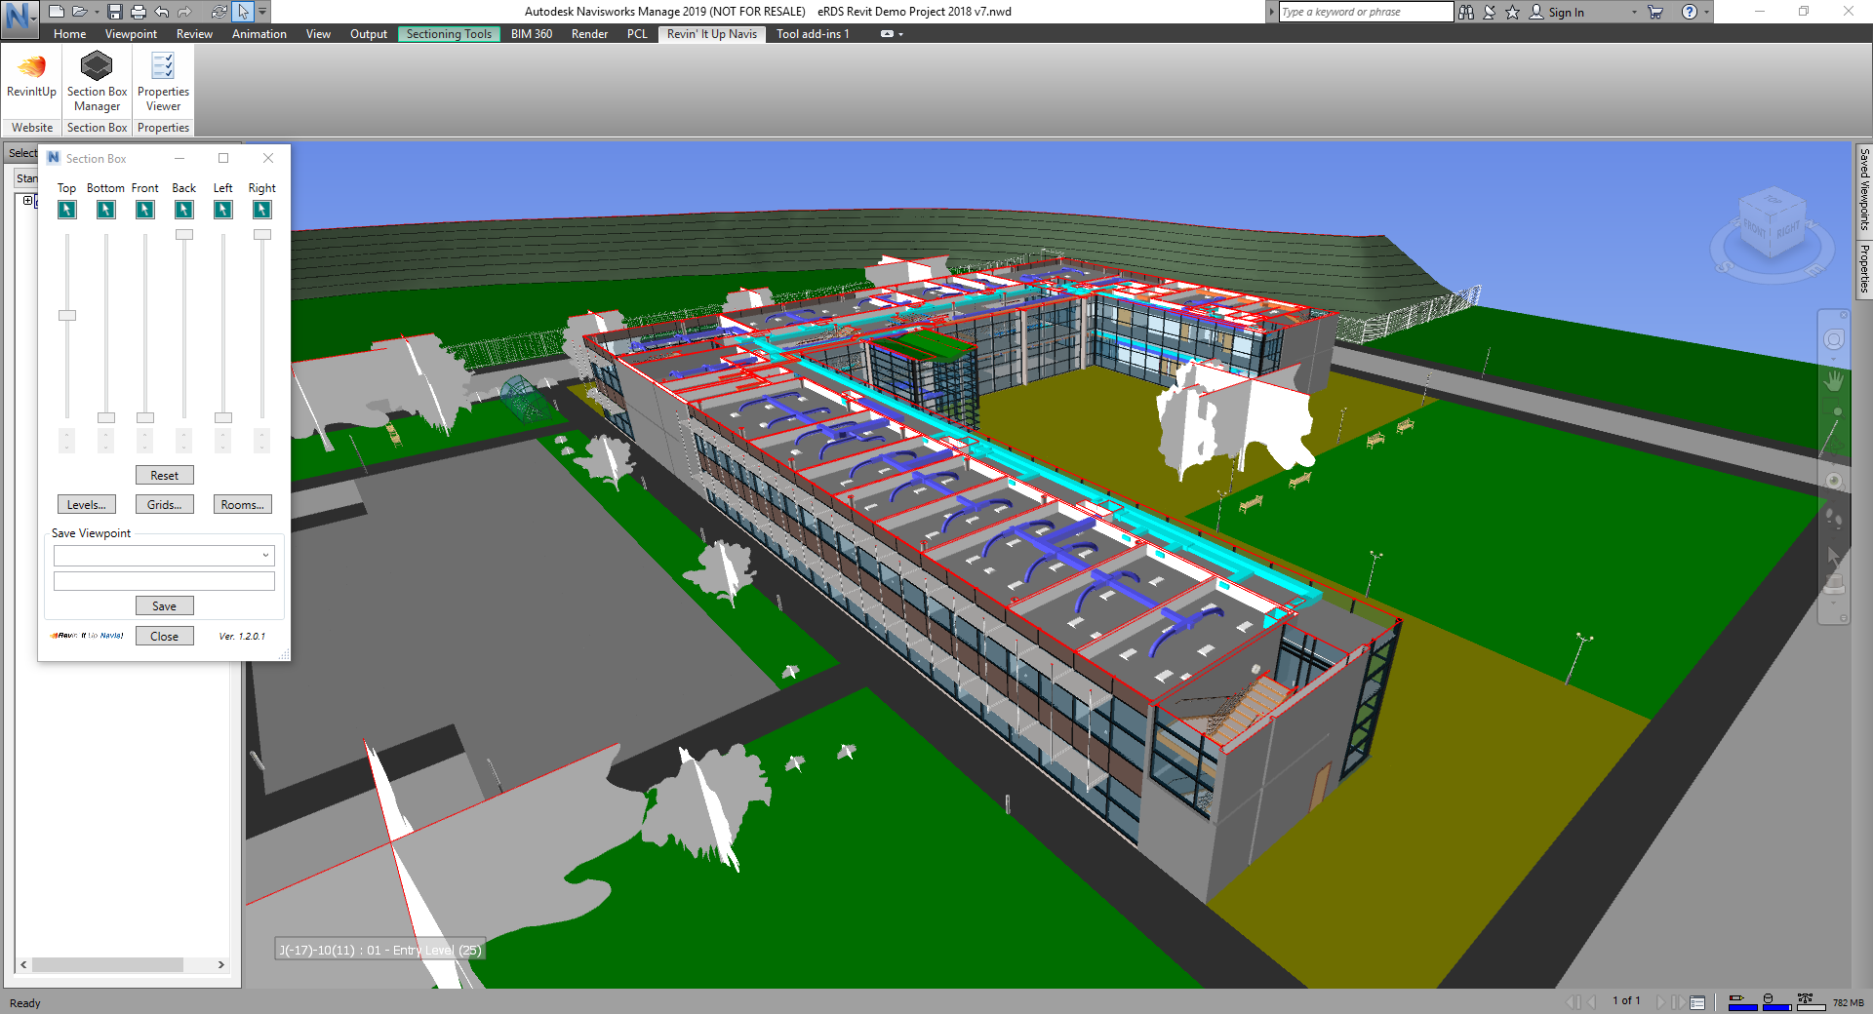
Task: Expand the root node in Selection Tree
Action: pyautogui.click(x=28, y=200)
